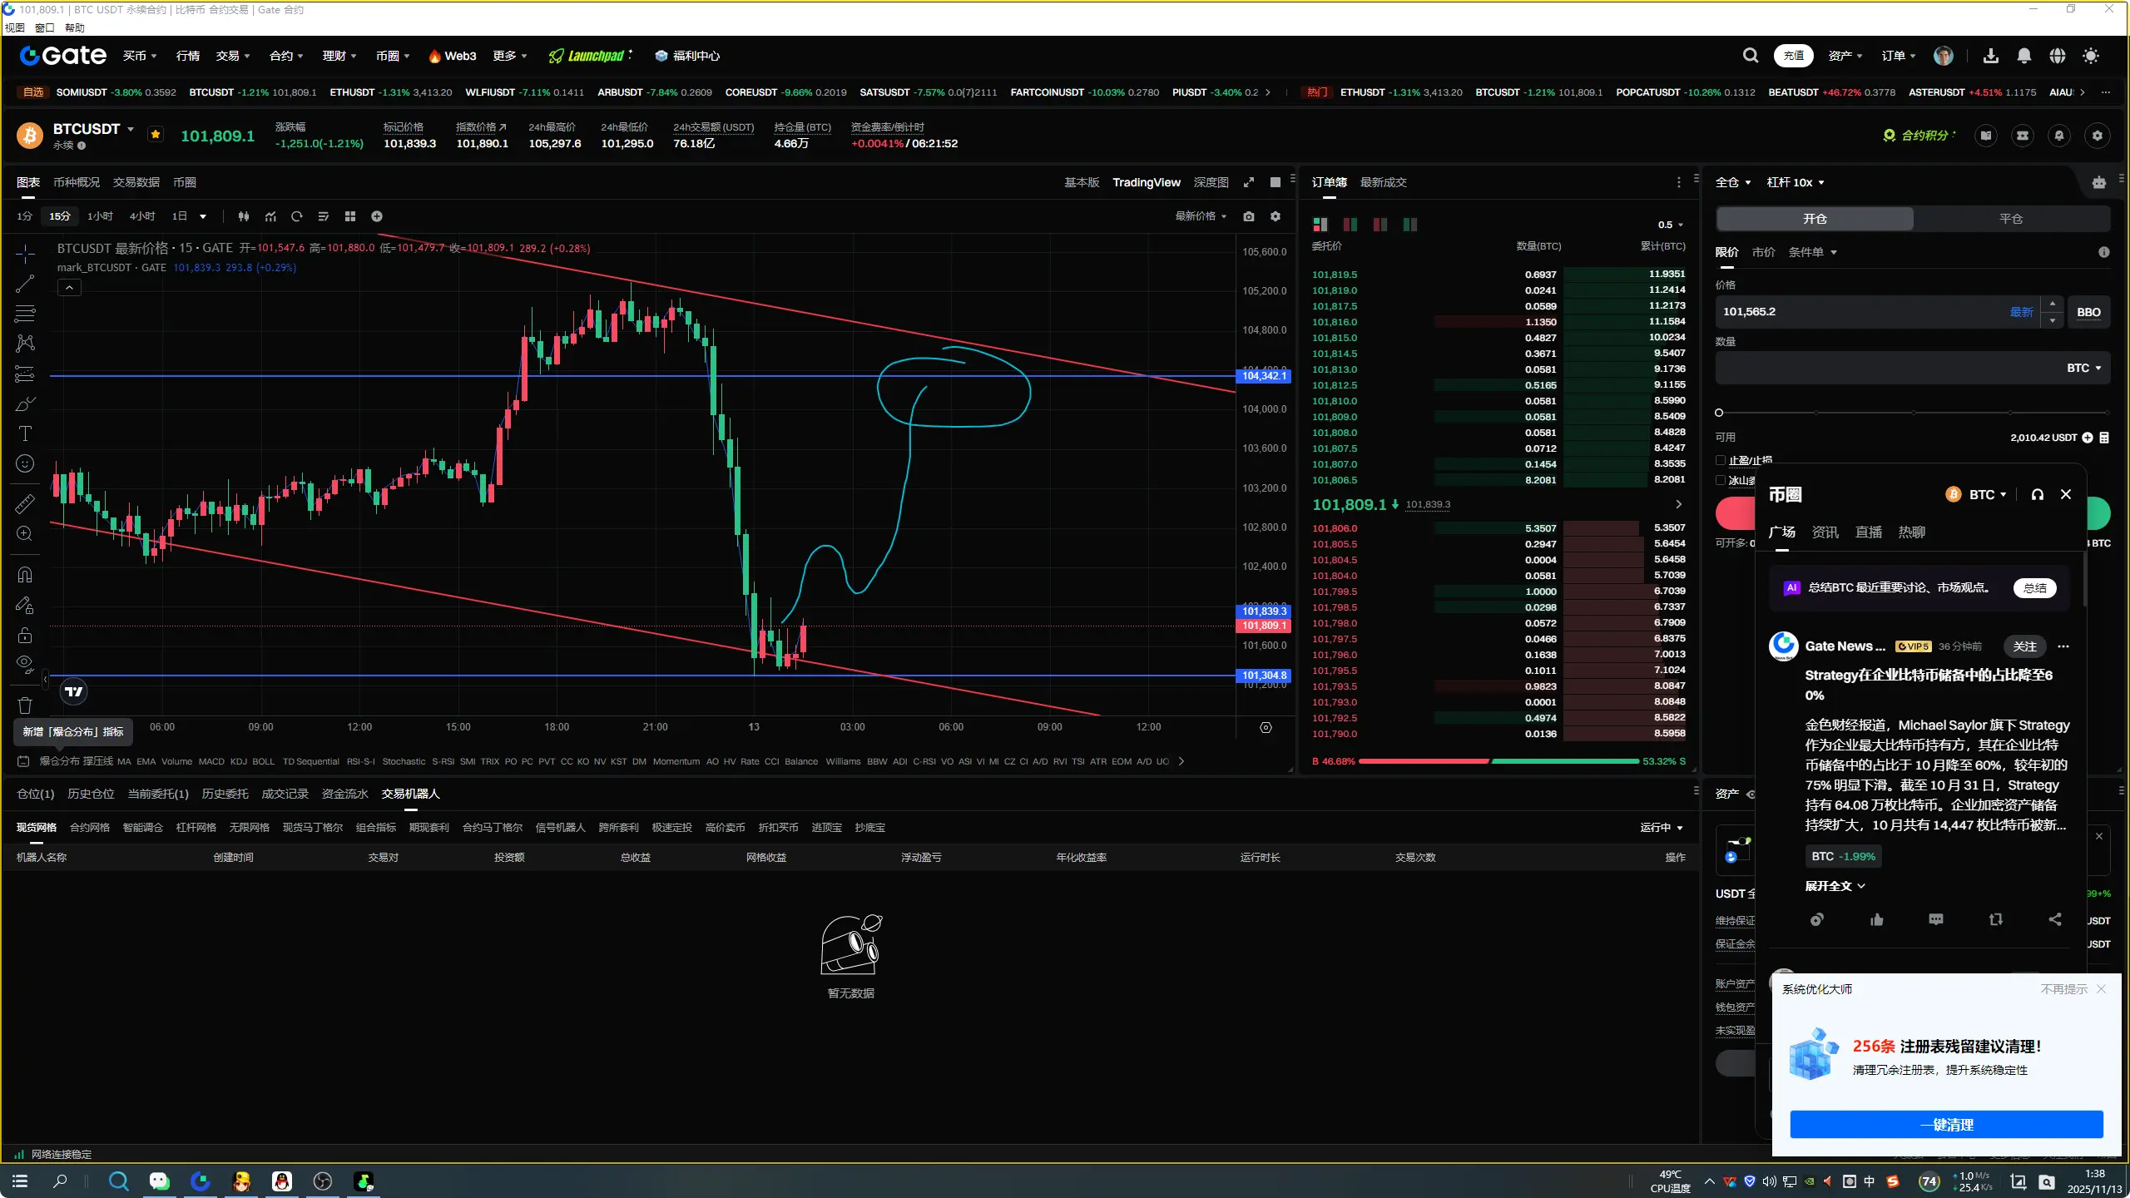The height and width of the screenshot is (1198, 2130).
Task: Click the order amount slider handle
Action: click(x=1719, y=413)
